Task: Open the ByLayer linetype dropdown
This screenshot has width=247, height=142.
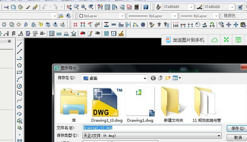Action: tap(175, 16)
